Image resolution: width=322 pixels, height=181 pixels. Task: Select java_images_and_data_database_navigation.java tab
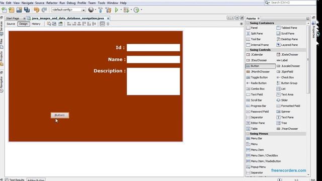68,18
